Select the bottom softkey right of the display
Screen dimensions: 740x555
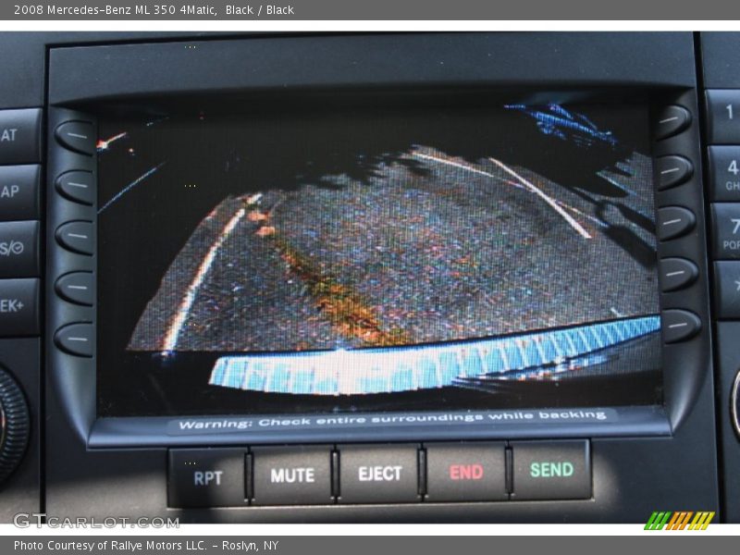click(x=680, y=326)
